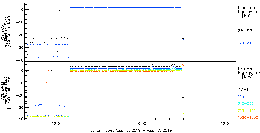The height and width of the screenshot is (133, 260).
Task: Click the blue '175-315' electron legend label
Action: 246,43
